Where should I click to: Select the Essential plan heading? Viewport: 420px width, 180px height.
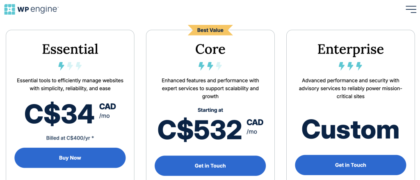[x=70, y=49]
